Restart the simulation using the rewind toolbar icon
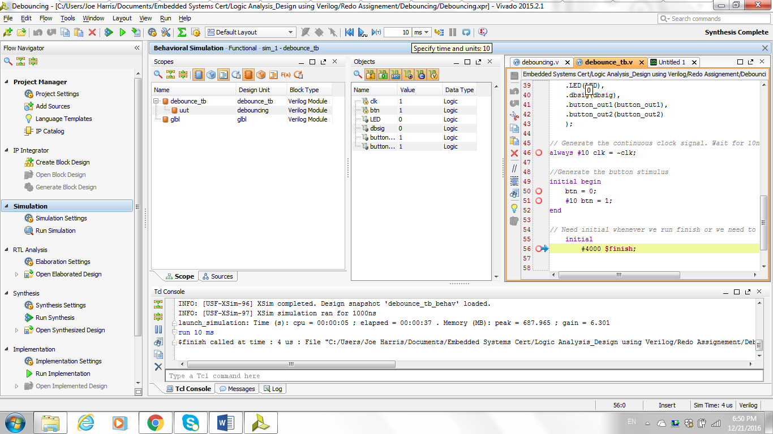This screenshot has height=434, width=773. [x=349, y=32]
